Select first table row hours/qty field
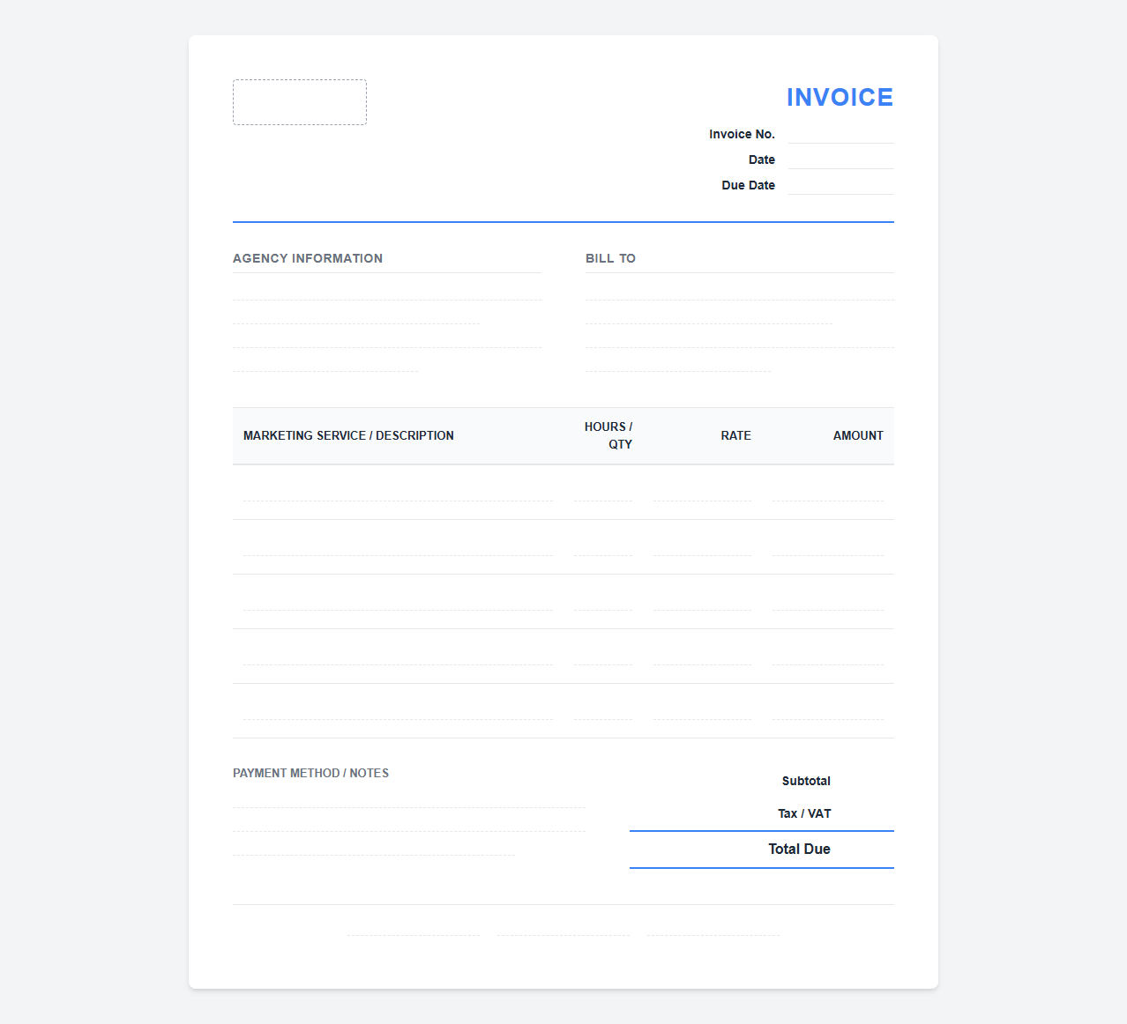Viewport: 1127px width, 1024px height. coord(603,492)
